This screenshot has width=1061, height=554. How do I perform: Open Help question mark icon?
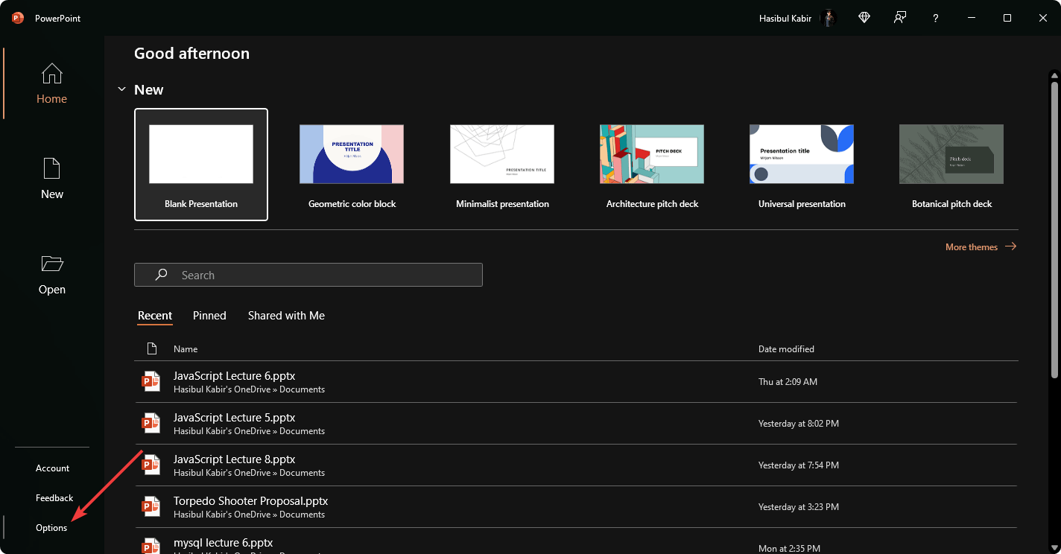pyautogui.click(x=936, y=18)
